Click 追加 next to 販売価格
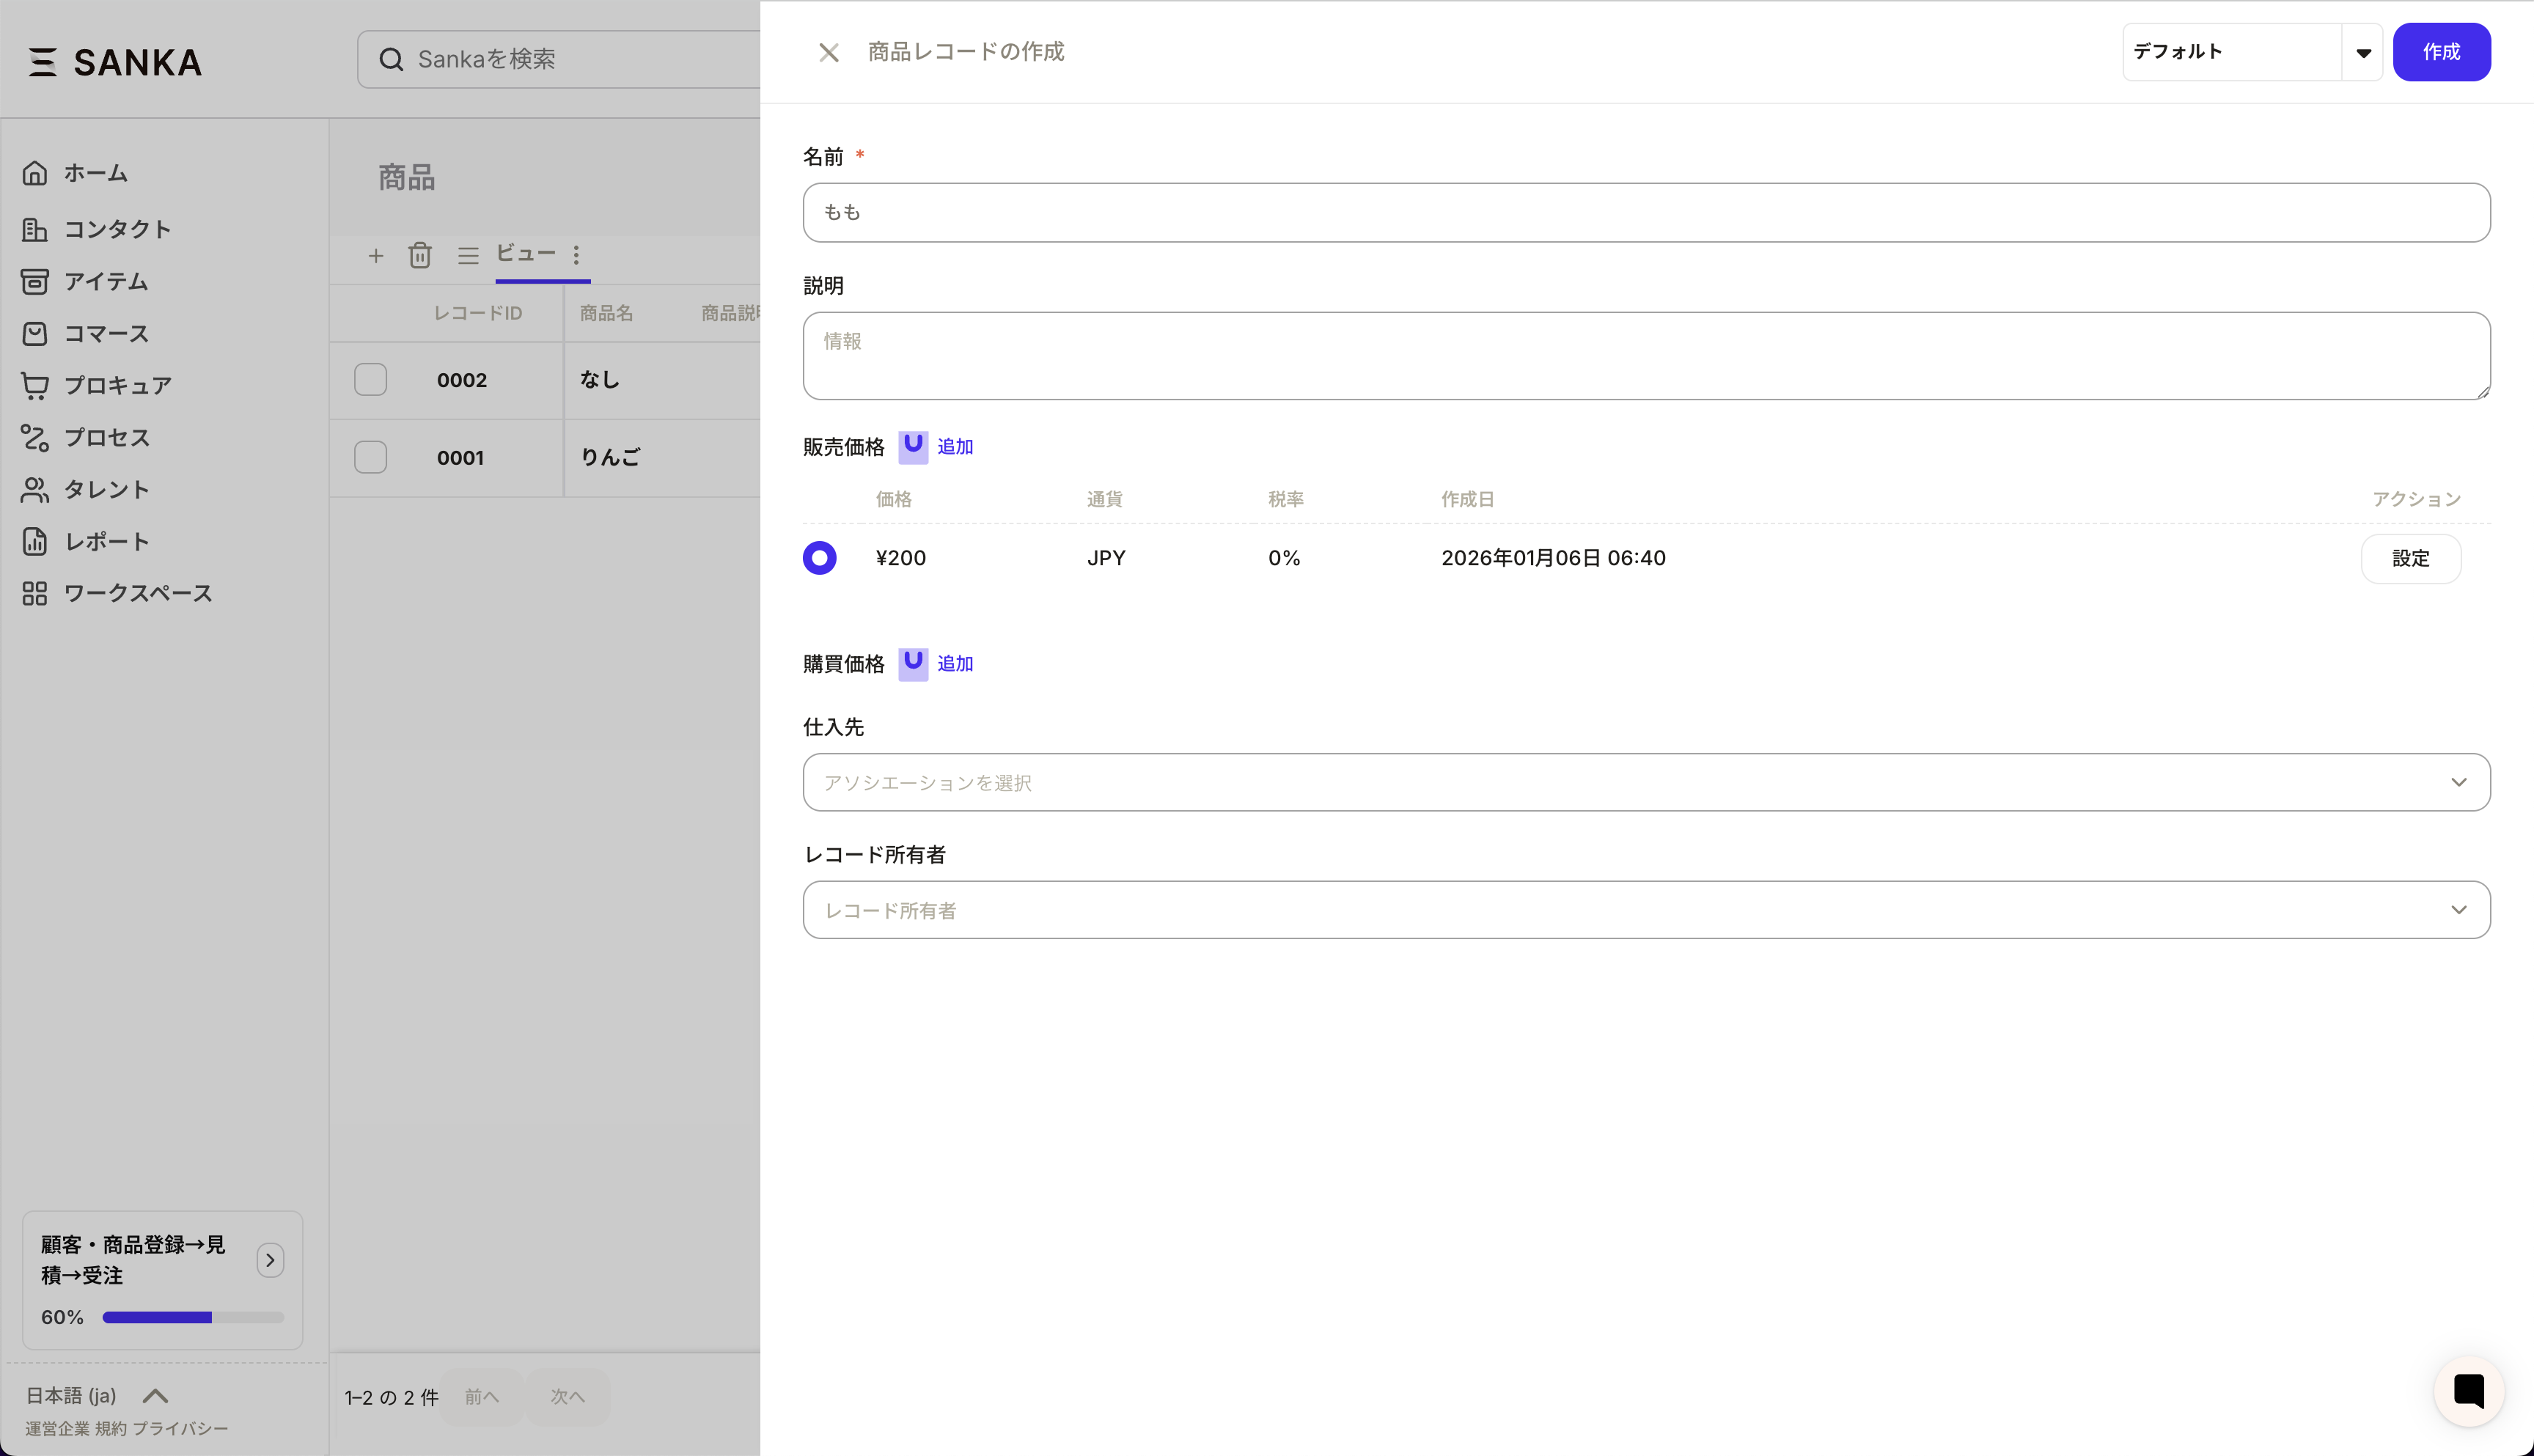2534x1456 pixels. point(954,447)
